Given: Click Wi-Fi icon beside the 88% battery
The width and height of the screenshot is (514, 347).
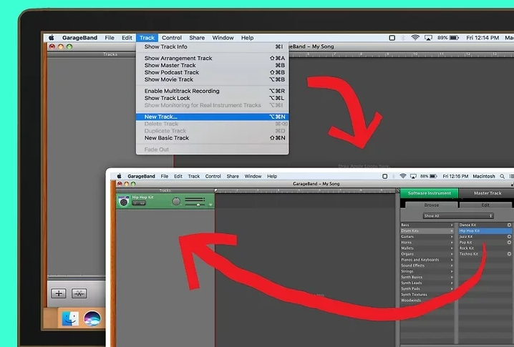Looking at the screenshot, I should pos(403,176).
